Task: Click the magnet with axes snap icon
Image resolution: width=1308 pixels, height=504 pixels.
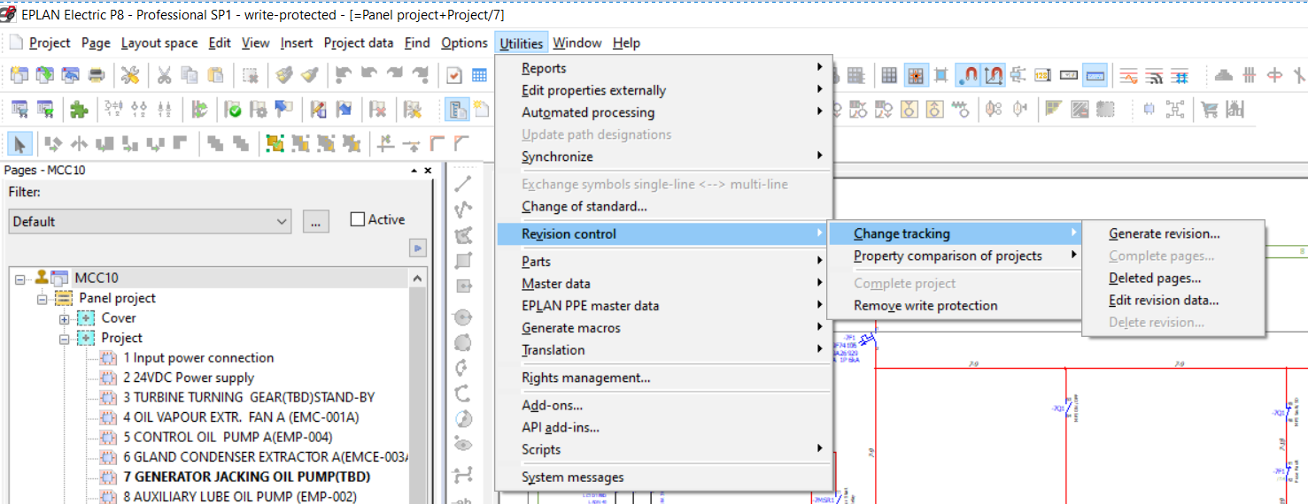Action: (994, 76)
